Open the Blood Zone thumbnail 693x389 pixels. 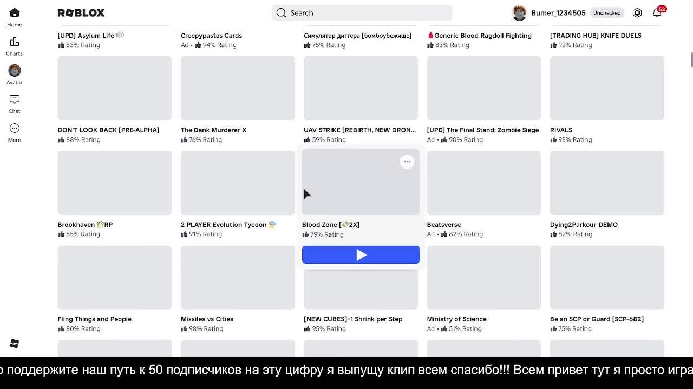(361, 183)
